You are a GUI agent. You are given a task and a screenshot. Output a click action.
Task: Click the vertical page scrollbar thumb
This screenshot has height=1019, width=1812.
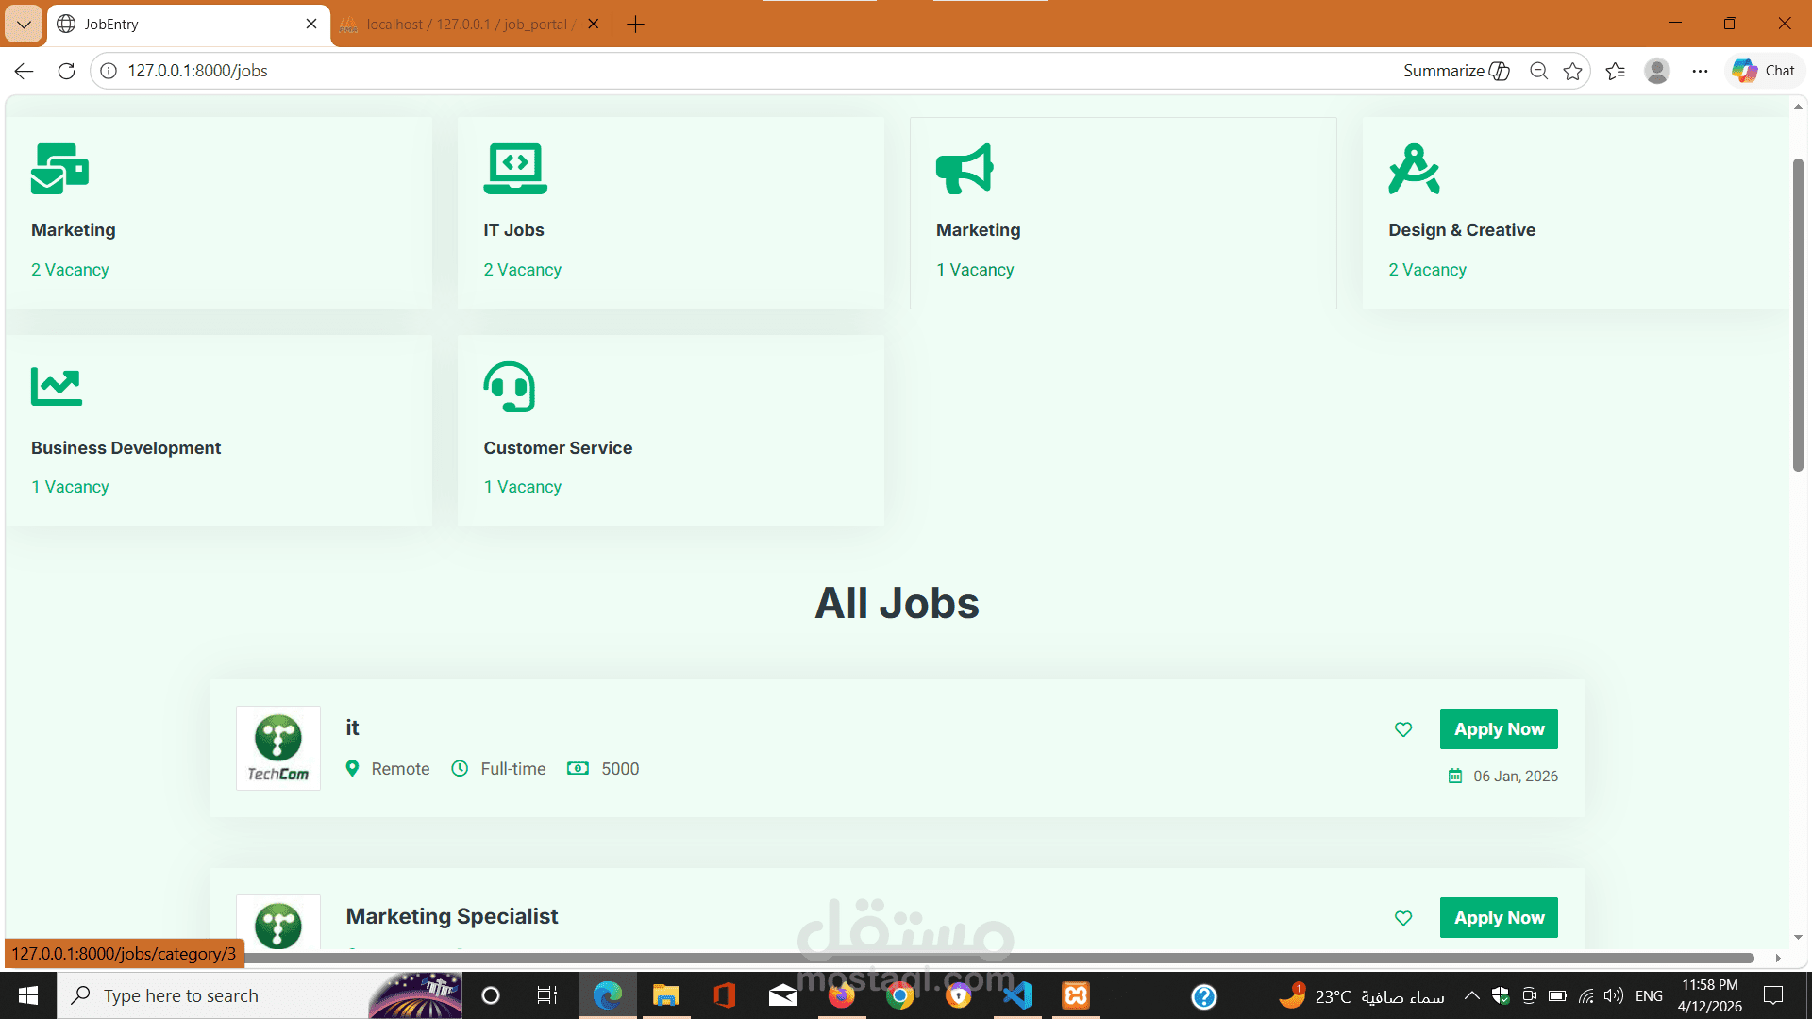tap(1798, 316)
